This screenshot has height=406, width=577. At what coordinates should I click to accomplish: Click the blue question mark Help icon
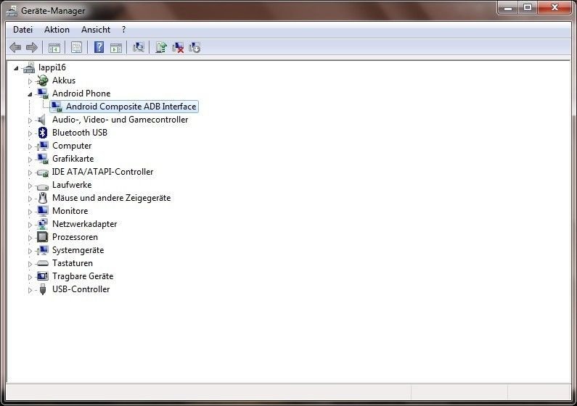pyautogui.click(x=99, y=47)
